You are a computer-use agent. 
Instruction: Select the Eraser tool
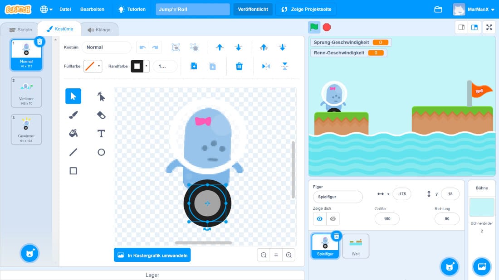[101, 115]
